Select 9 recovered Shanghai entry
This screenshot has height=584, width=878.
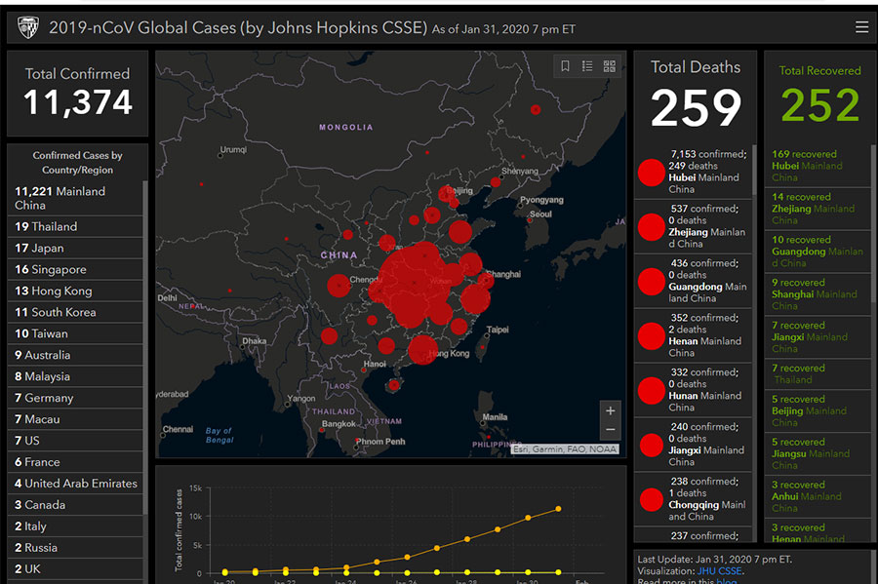[x=818, y=294]
